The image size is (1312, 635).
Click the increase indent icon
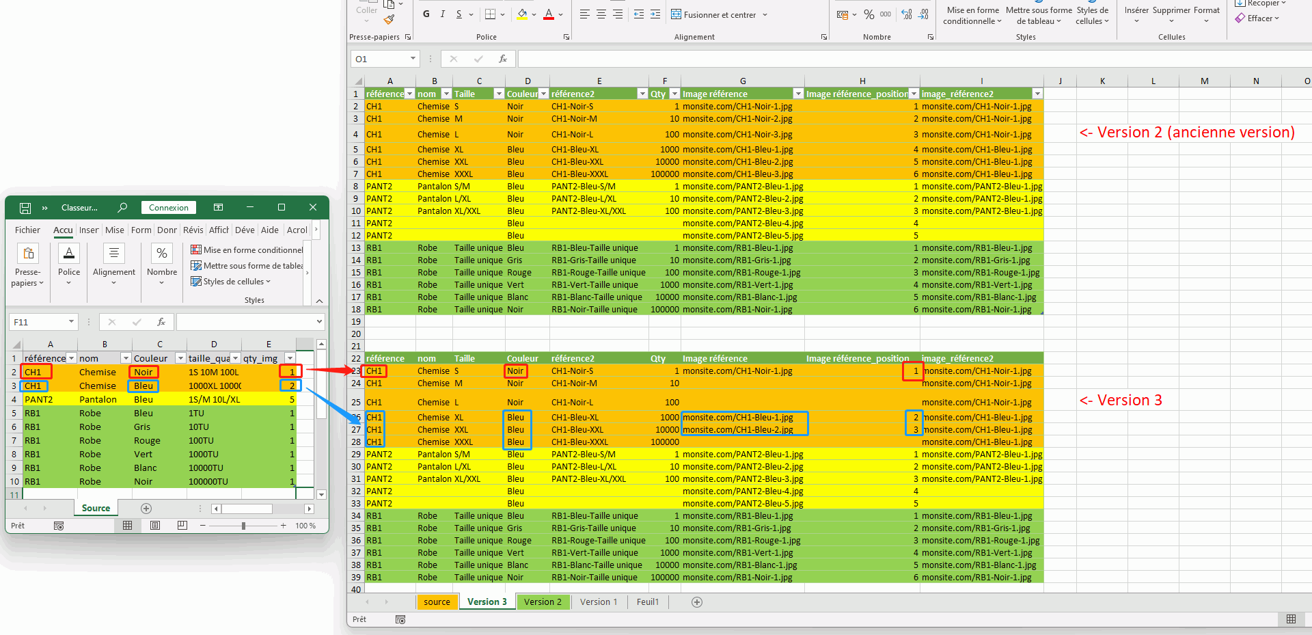click(655, 14)
